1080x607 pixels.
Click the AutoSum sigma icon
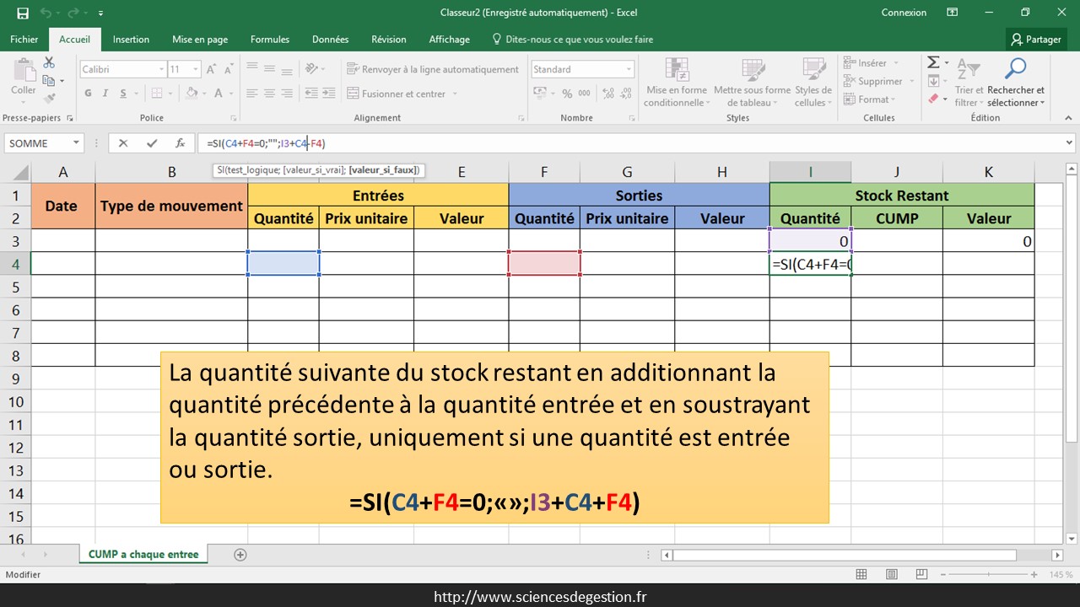933,63
